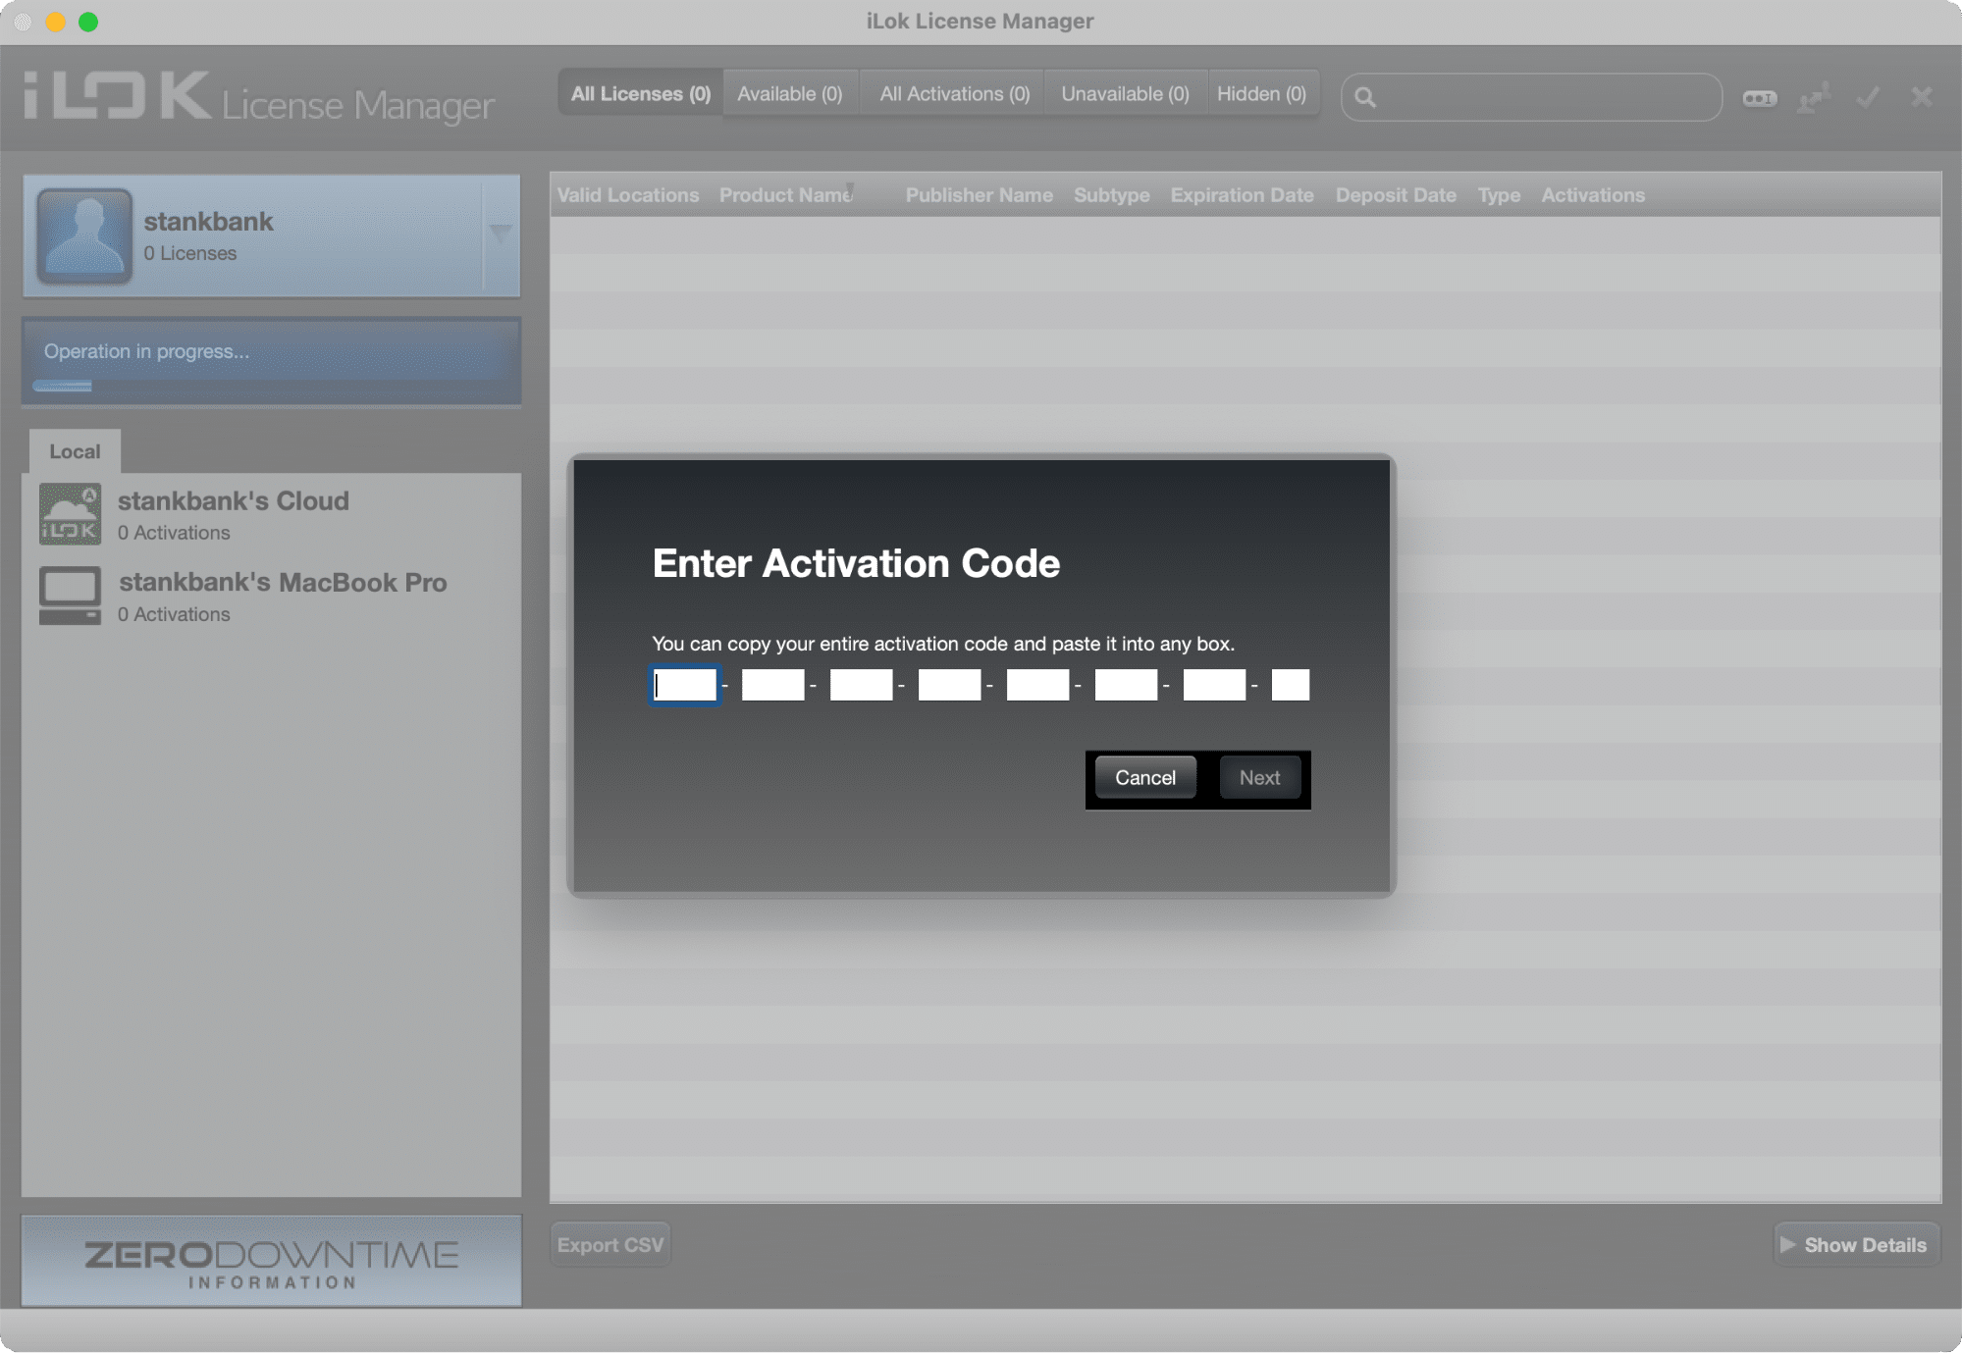
Task: Click the transfer licenses between users icon
Action: [x=1813, y=98]
